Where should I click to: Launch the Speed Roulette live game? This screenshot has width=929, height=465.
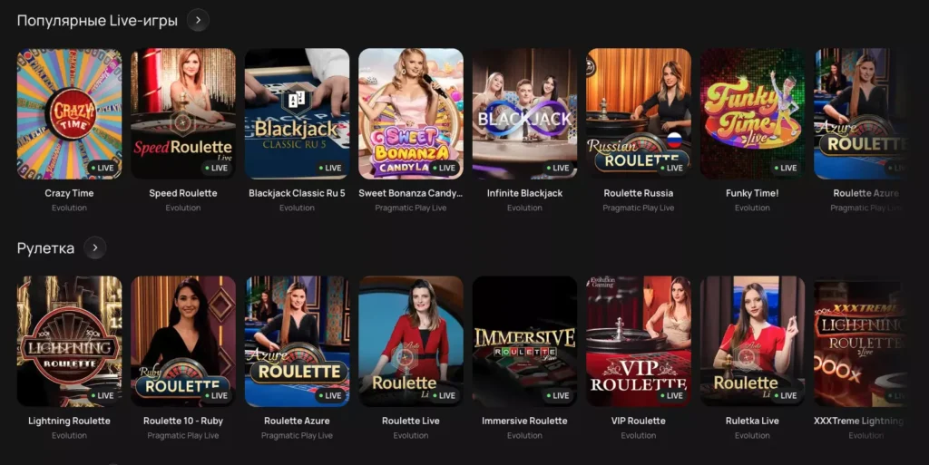pos(183,113)
